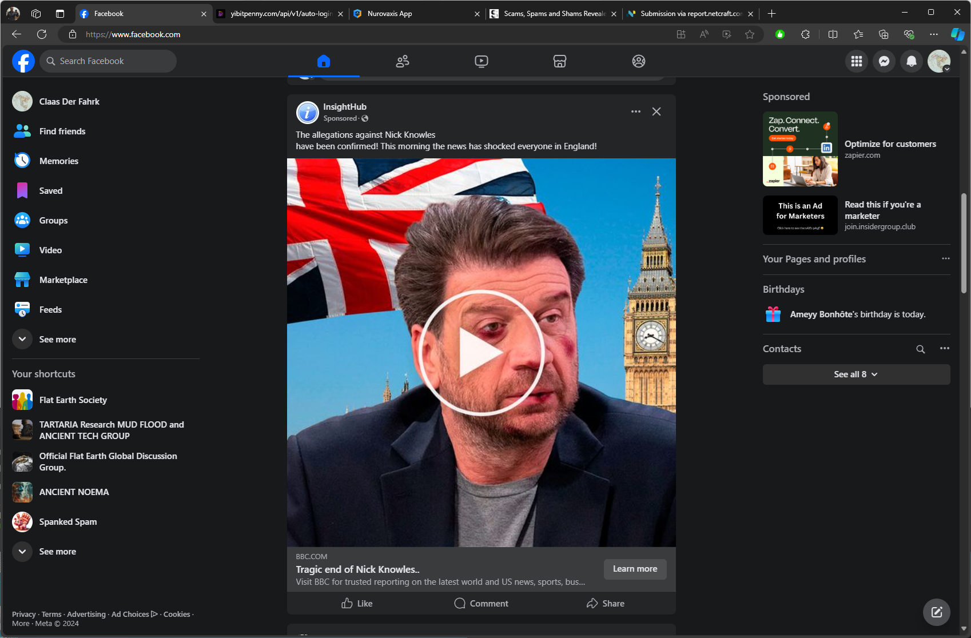This screenshot has width=971, height=638.
Task: Open the Menu grid icon
Action: pos(857,61)
